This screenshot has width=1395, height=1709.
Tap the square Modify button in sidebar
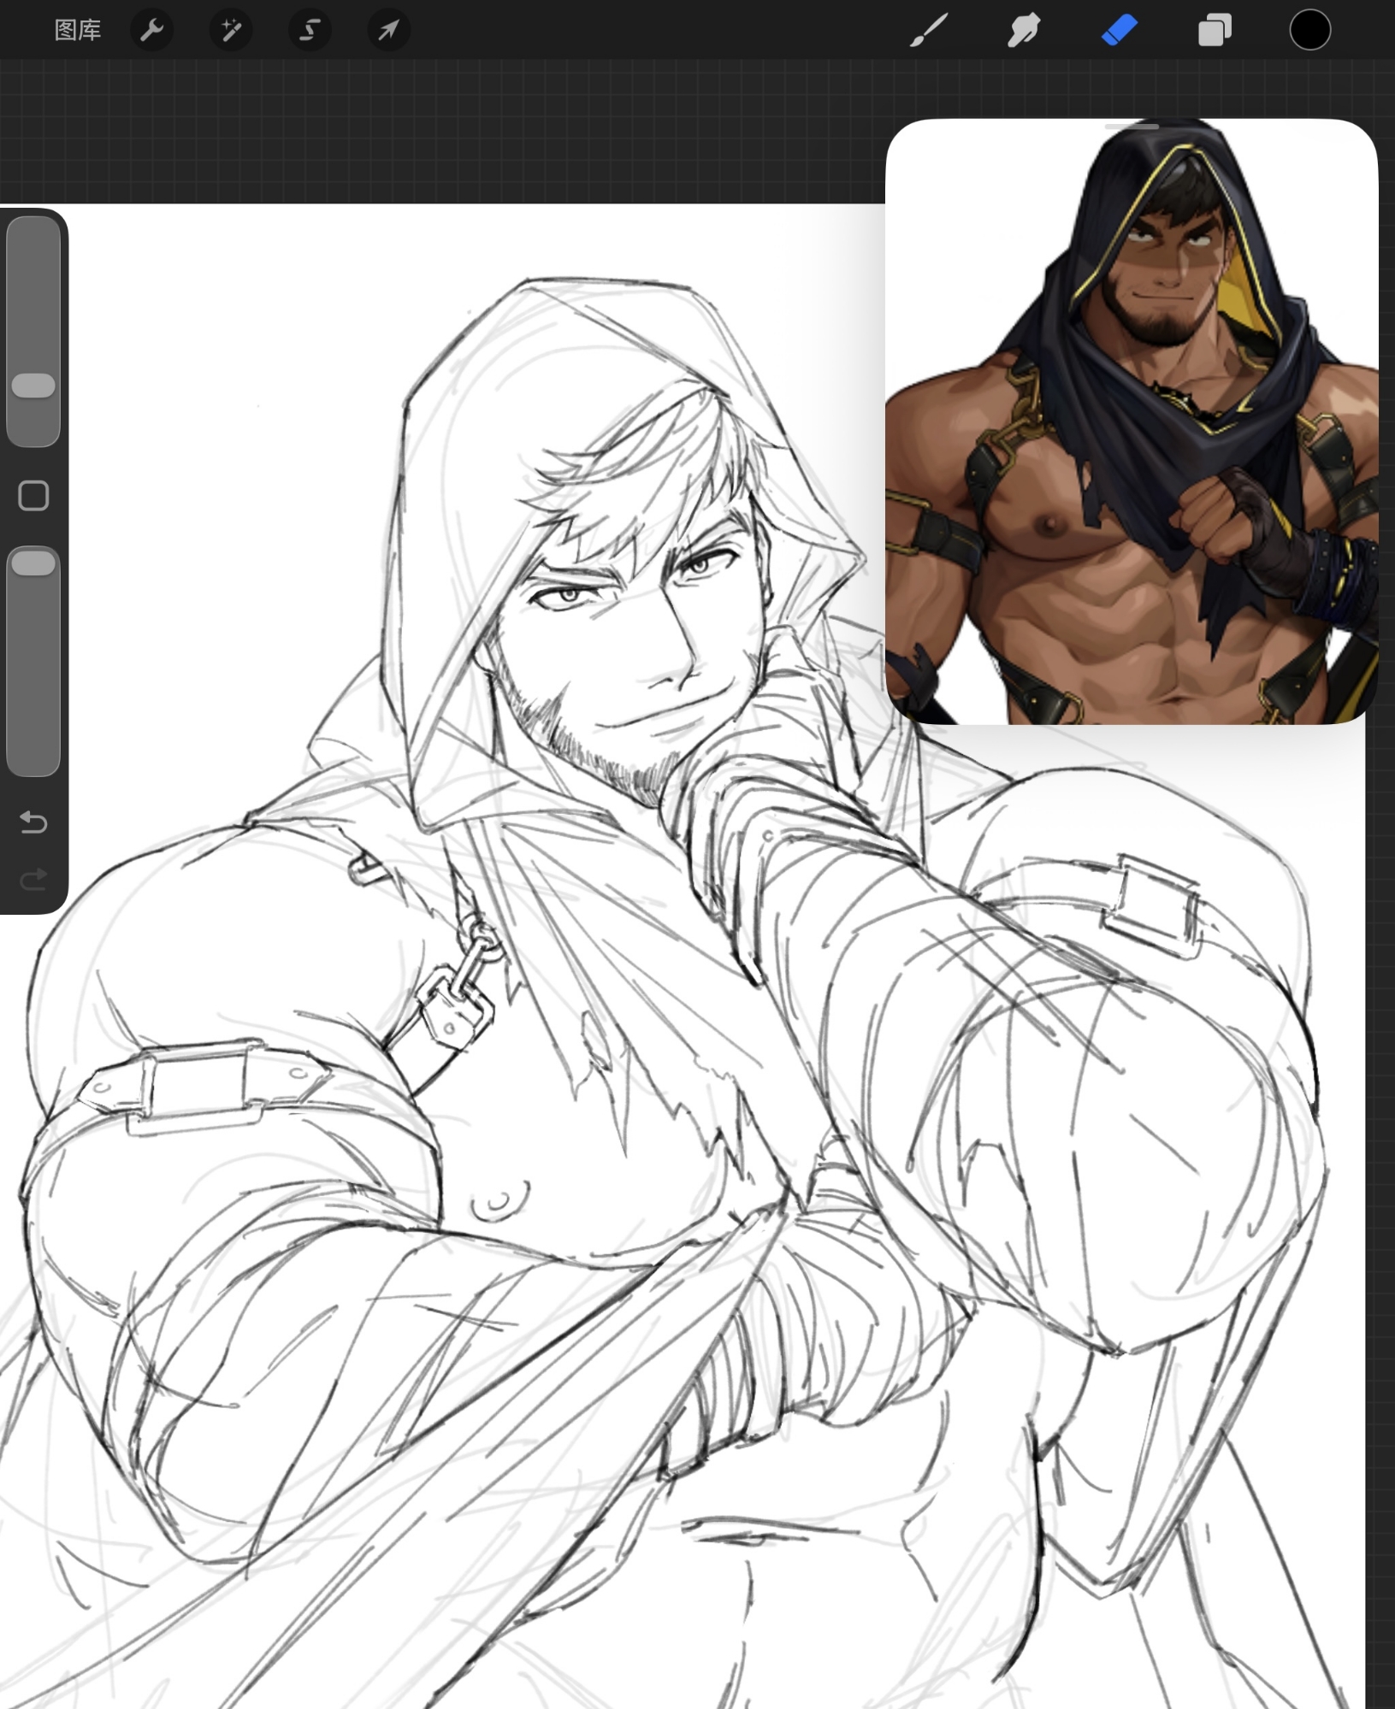(x=33, y=495)
